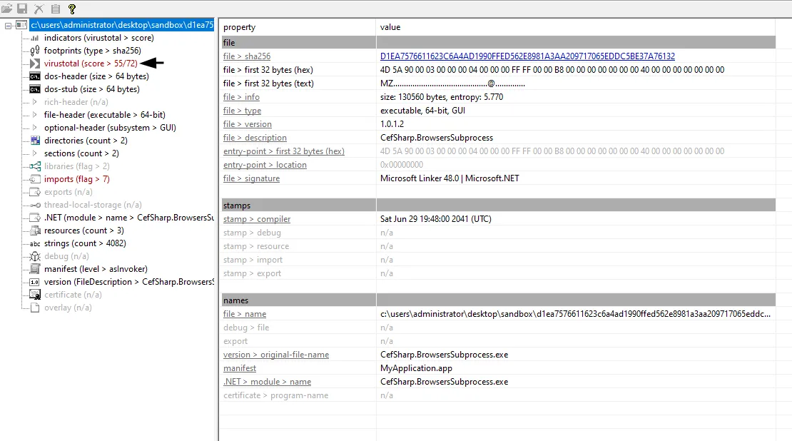
Task: Expand the sections node arrow
Action: (x=34, y=153)
